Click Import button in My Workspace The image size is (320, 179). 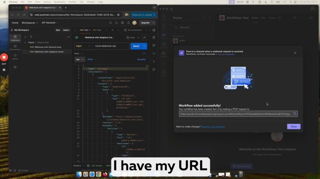(x=66, y=30)
